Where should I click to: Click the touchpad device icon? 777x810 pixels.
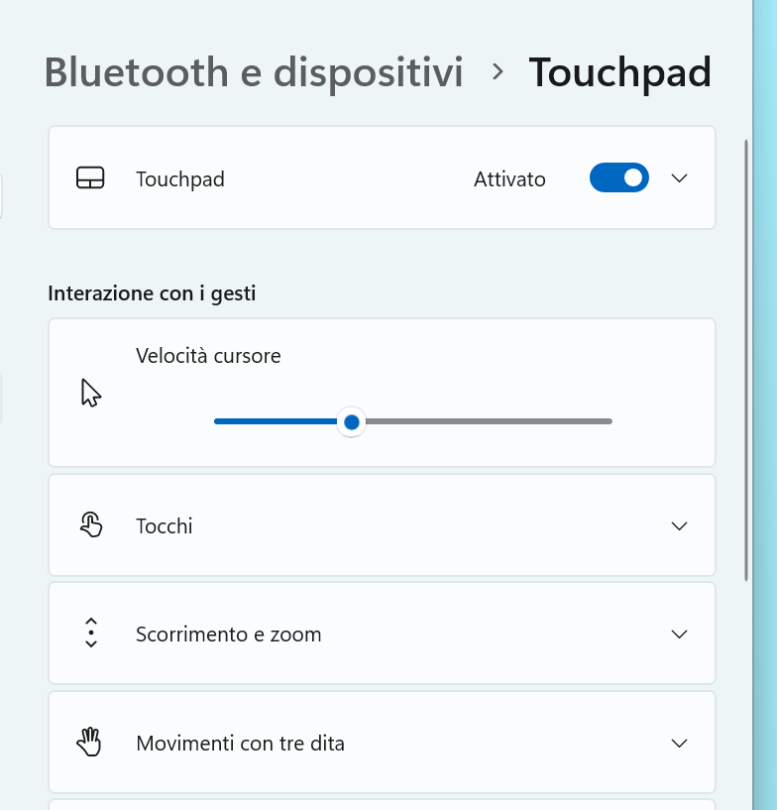point(90,177)
